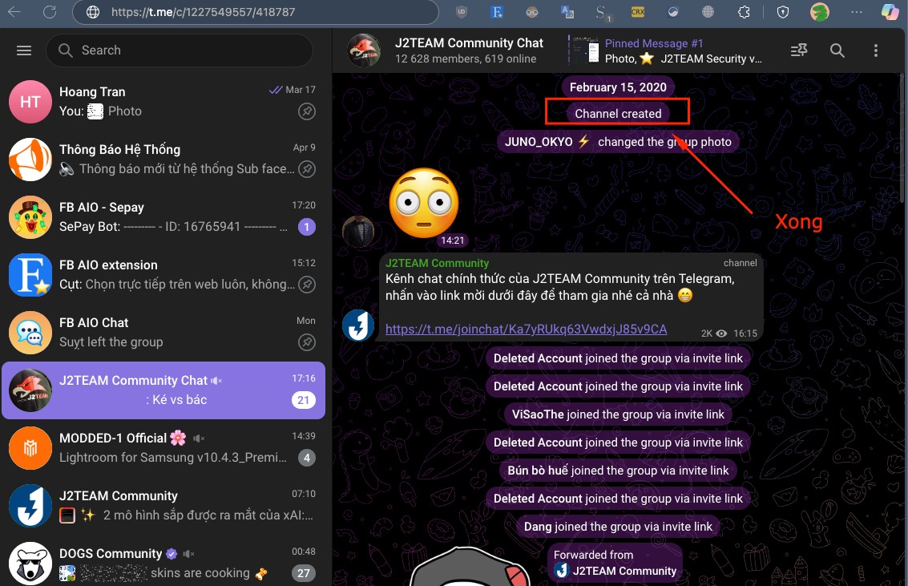Screen dimensions: 908x586
Task: Click the browser address bar URL
Action: pyautogui.click(x=203, y=11)
